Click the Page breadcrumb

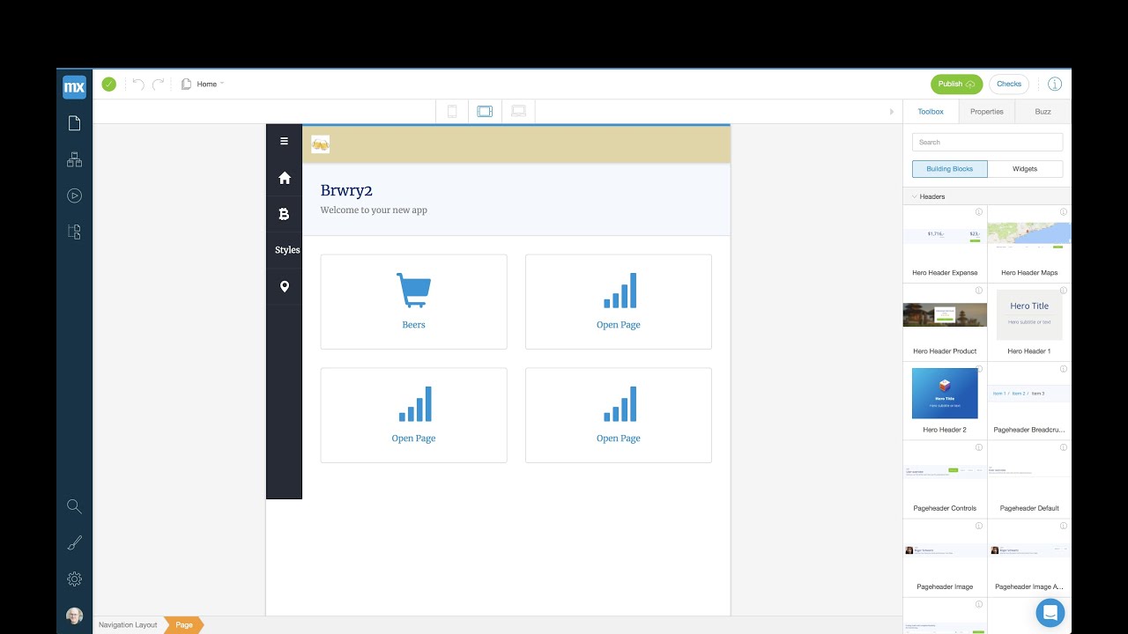point(183,625)
